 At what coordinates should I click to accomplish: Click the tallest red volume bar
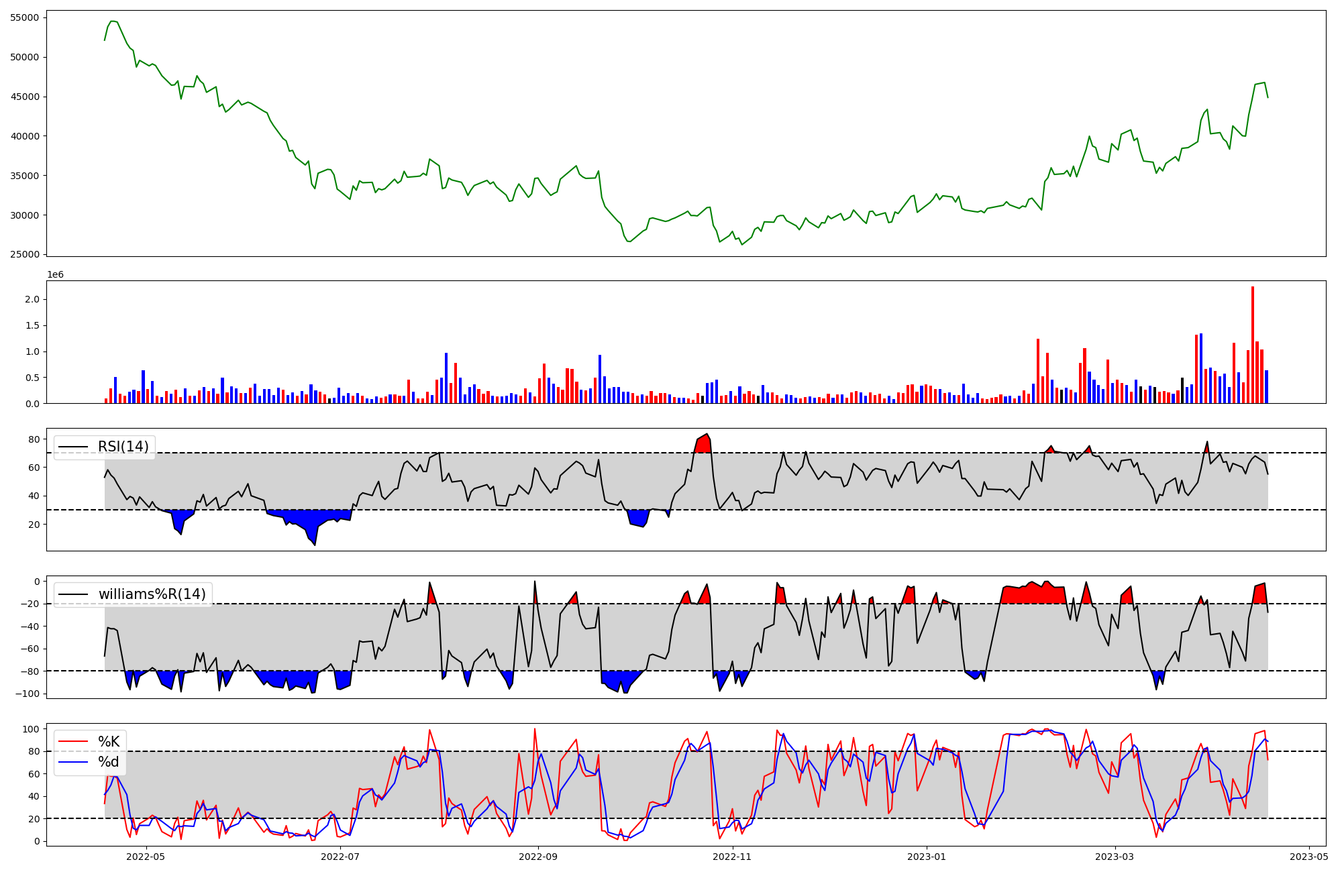1253,345
